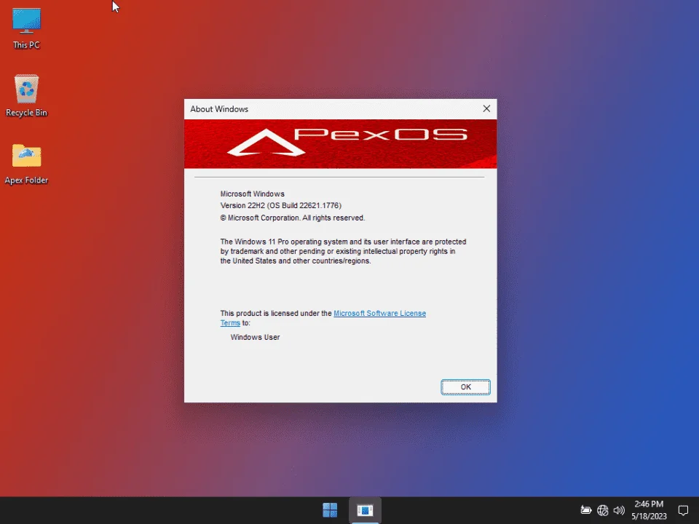Select the This PC desktop icon
Viewport: 699px width, 524px height.
point(26,28)
